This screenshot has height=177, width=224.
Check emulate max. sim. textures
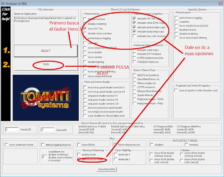click(134, 36)
